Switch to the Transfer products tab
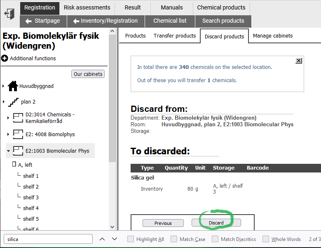321x248 pixels. 175,36
